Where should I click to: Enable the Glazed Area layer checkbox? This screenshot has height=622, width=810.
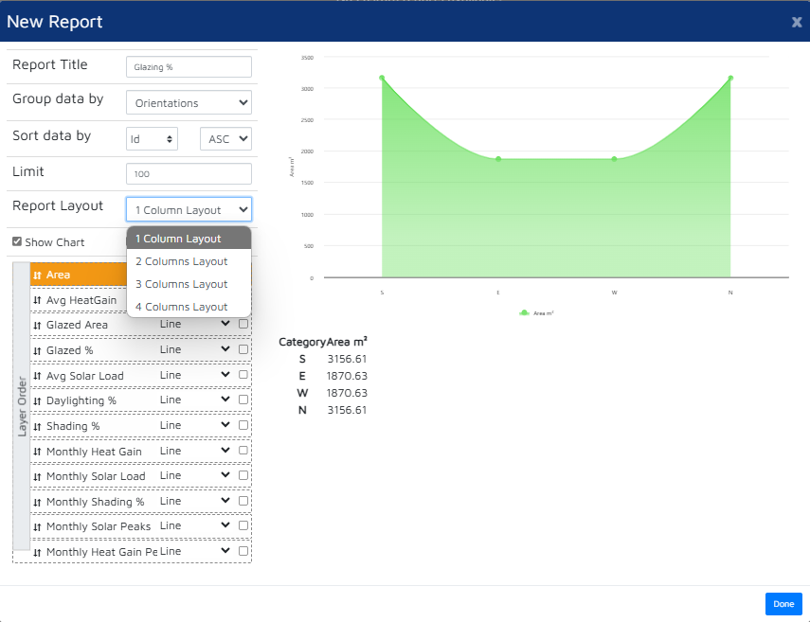[x=243, y=324]
